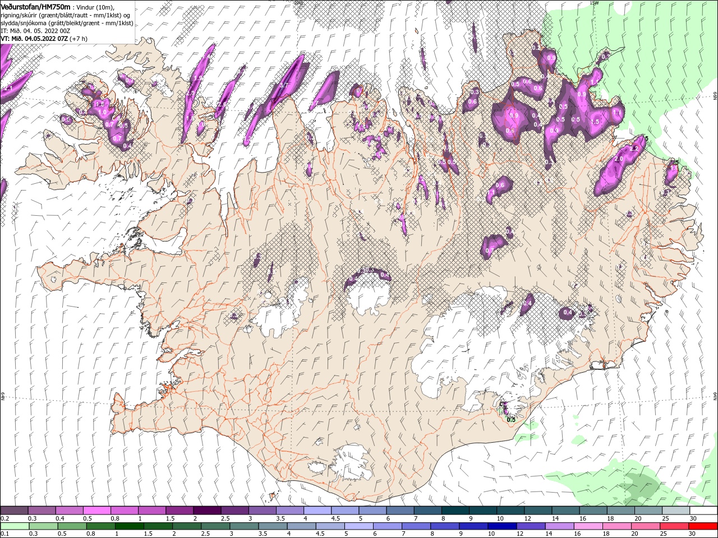718x538 pixels.
Task: Click the 'rigning/skúrir' legend description line
Action: [66, 15]
